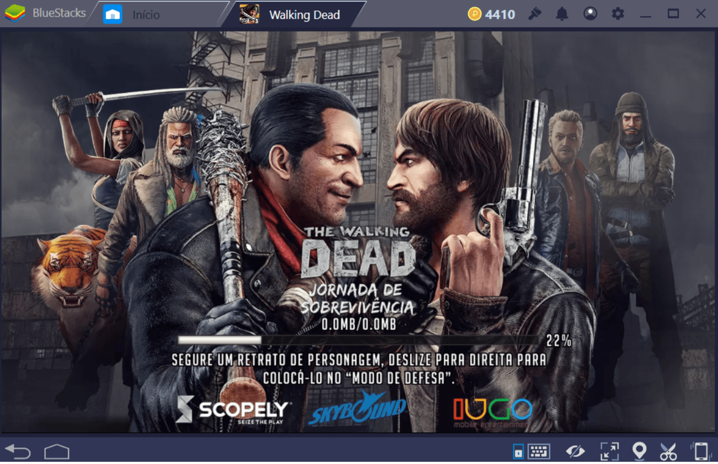Click the Walking Dead game tab icon

(249, 14)
